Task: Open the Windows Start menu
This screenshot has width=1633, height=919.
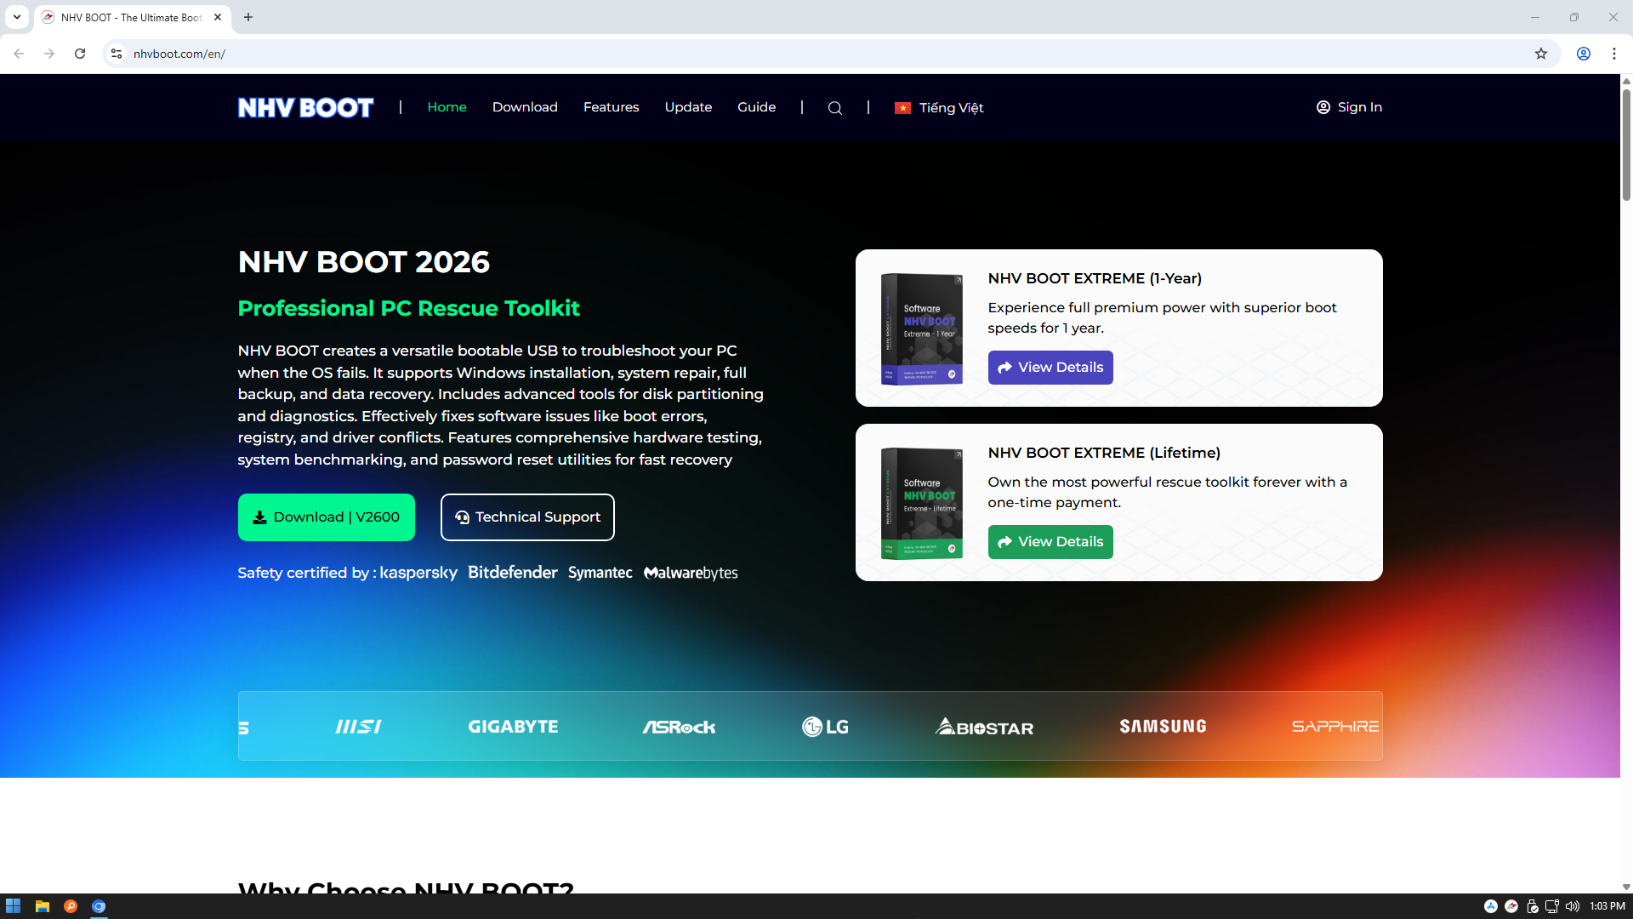Action: click(x=13, y=906)
